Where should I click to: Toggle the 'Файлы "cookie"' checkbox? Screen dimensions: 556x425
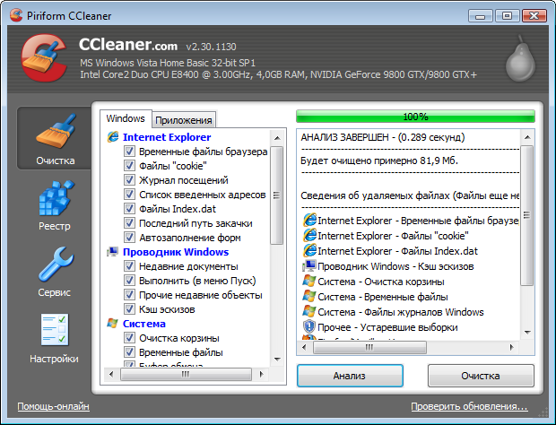129,166
